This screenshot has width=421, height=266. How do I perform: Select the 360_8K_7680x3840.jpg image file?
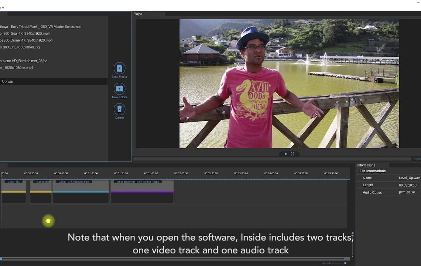point(20,47)
